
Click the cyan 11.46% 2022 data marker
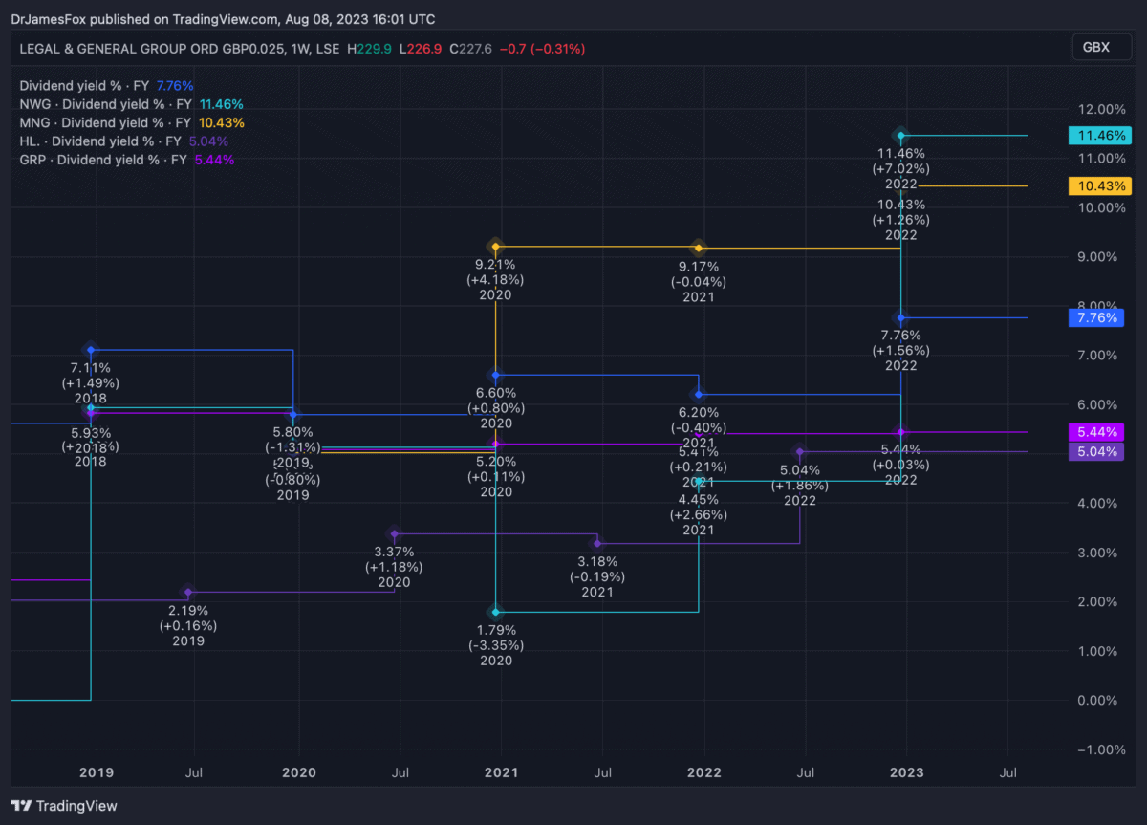900,136
